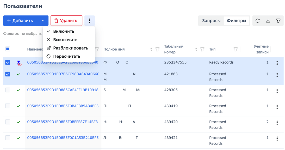Uncheck the row with number 2352347555
Viewport: 285px width, 150px height.
click(x=8, y=62)
